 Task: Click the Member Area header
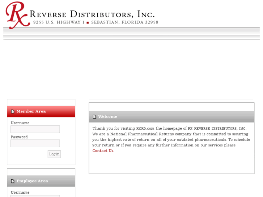click(41, 111)
